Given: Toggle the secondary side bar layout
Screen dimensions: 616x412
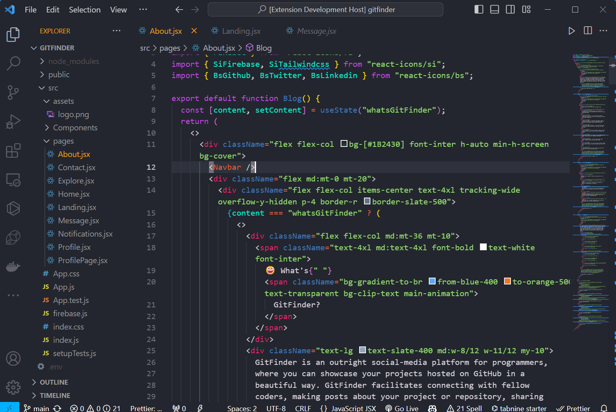Looking at the screenshot, I should (510, 9).
